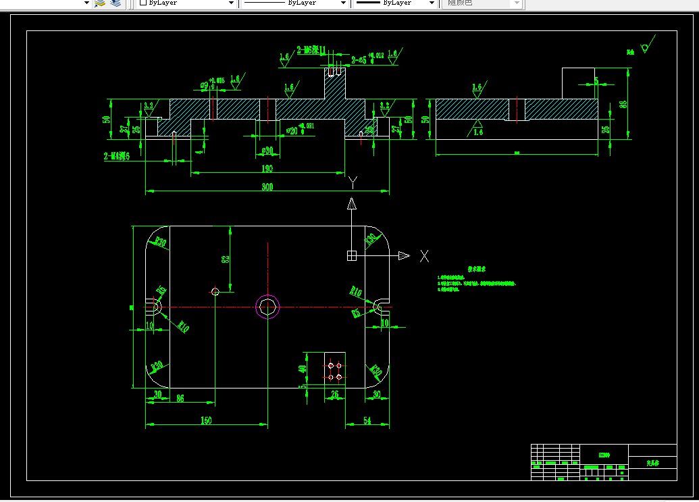Open the greyed plot style dropdown
Screen dimensions: 699x502
(x=517, y=3)
